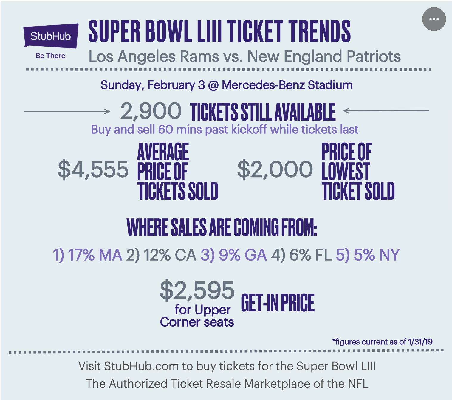Click the Sunday, February 3 stadium date line
452x400 pixels.
227,85
